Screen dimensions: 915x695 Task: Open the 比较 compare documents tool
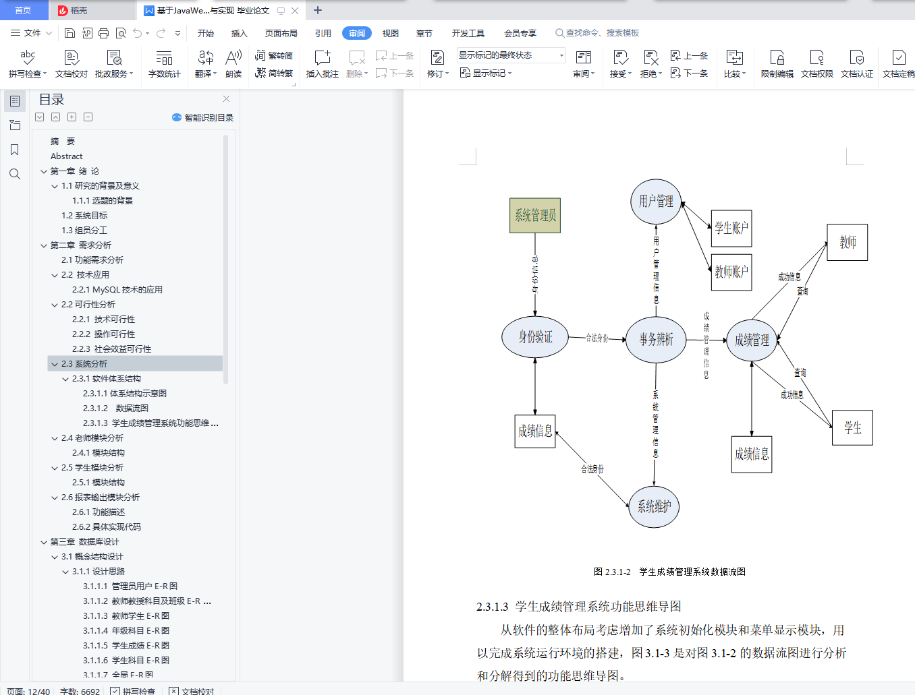click(735, 64)
